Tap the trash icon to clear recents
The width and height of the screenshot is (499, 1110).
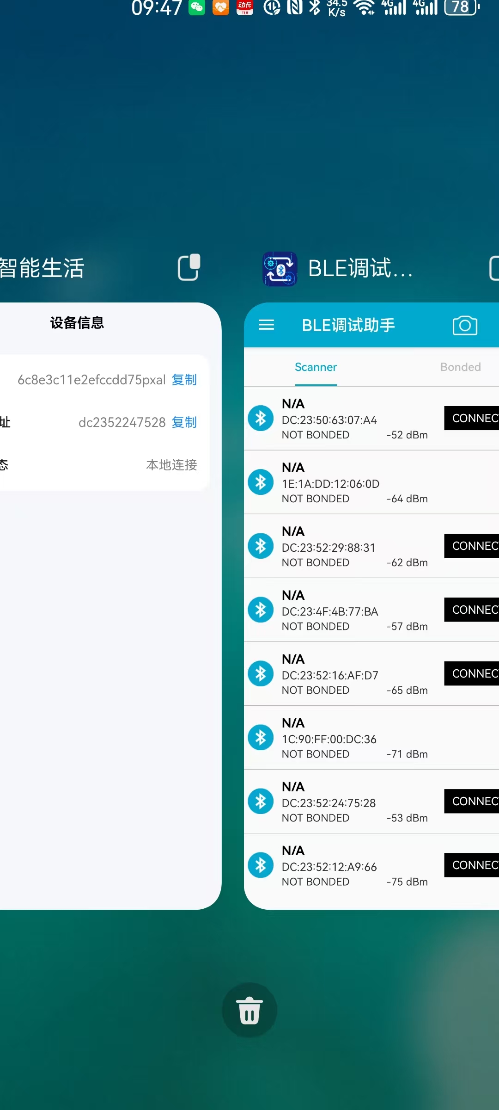click(249, 1010)
